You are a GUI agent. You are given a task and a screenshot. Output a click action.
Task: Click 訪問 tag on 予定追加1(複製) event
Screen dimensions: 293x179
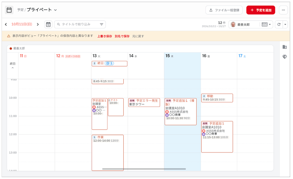point(168,101)
